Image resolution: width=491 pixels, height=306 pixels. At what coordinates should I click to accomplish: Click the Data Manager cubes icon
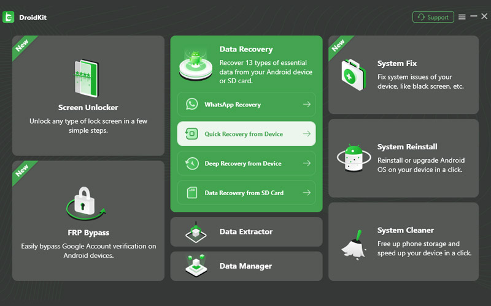[196, 266]
